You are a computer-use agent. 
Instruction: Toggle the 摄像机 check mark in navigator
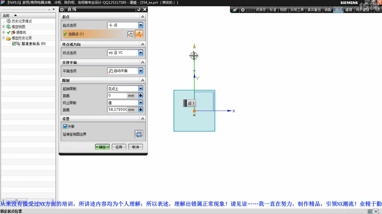click(9, 32)
